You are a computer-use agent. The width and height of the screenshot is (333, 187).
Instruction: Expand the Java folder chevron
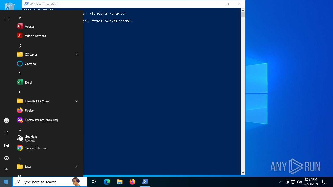click(76, 166)
